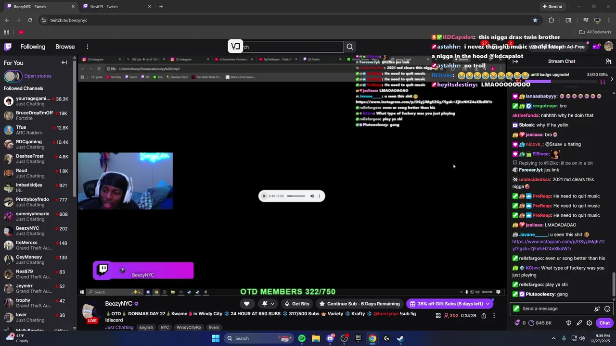Open the Following page
The image size is (616, 346).
click(x=33, y=47)
